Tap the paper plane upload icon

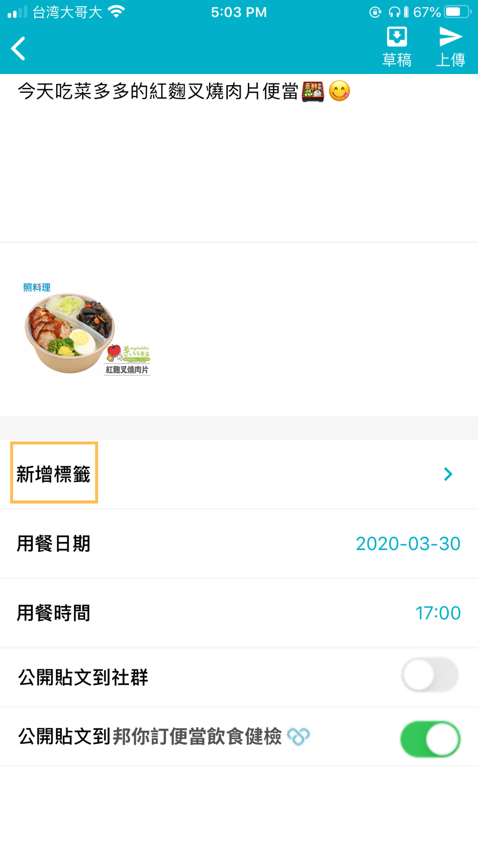[450, 37]
